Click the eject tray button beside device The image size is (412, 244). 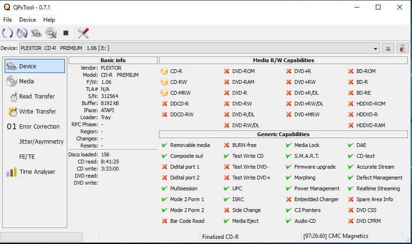point(388,48)
